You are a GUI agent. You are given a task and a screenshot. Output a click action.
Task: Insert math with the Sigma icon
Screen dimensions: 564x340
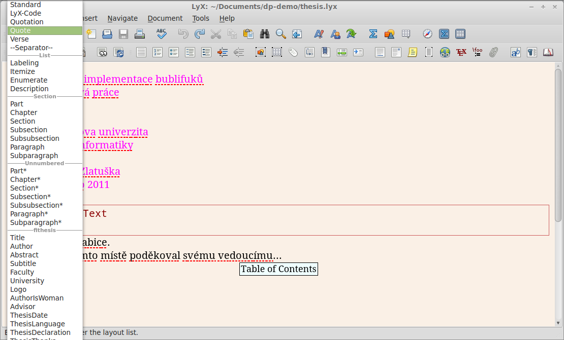[373, 34]
